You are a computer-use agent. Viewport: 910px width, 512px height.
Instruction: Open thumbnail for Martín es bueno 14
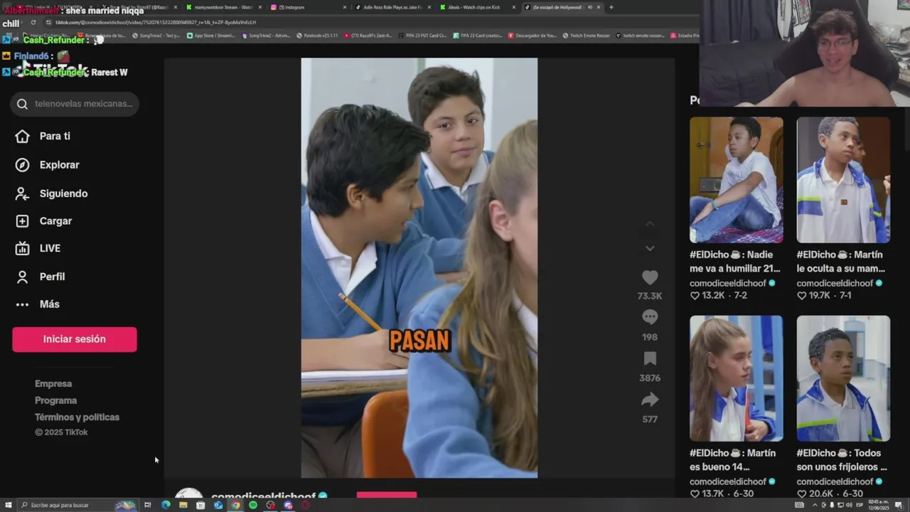tap(737, 378)
